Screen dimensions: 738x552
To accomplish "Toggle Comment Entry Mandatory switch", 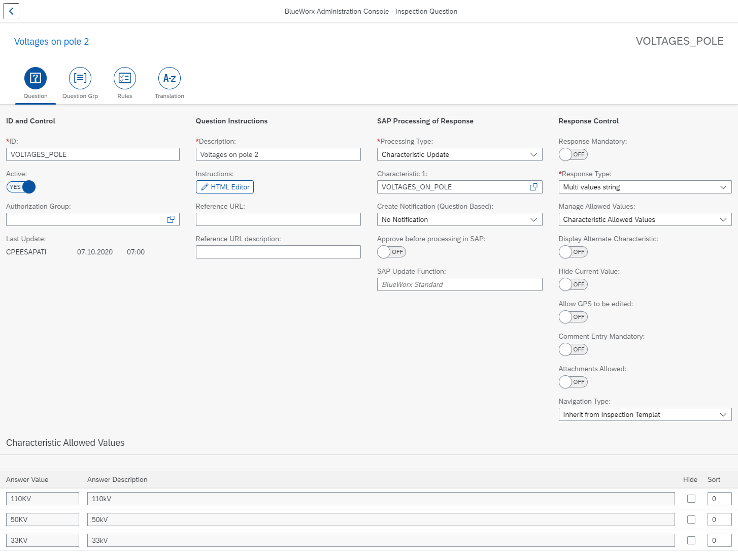I will [x=573, y=349].
